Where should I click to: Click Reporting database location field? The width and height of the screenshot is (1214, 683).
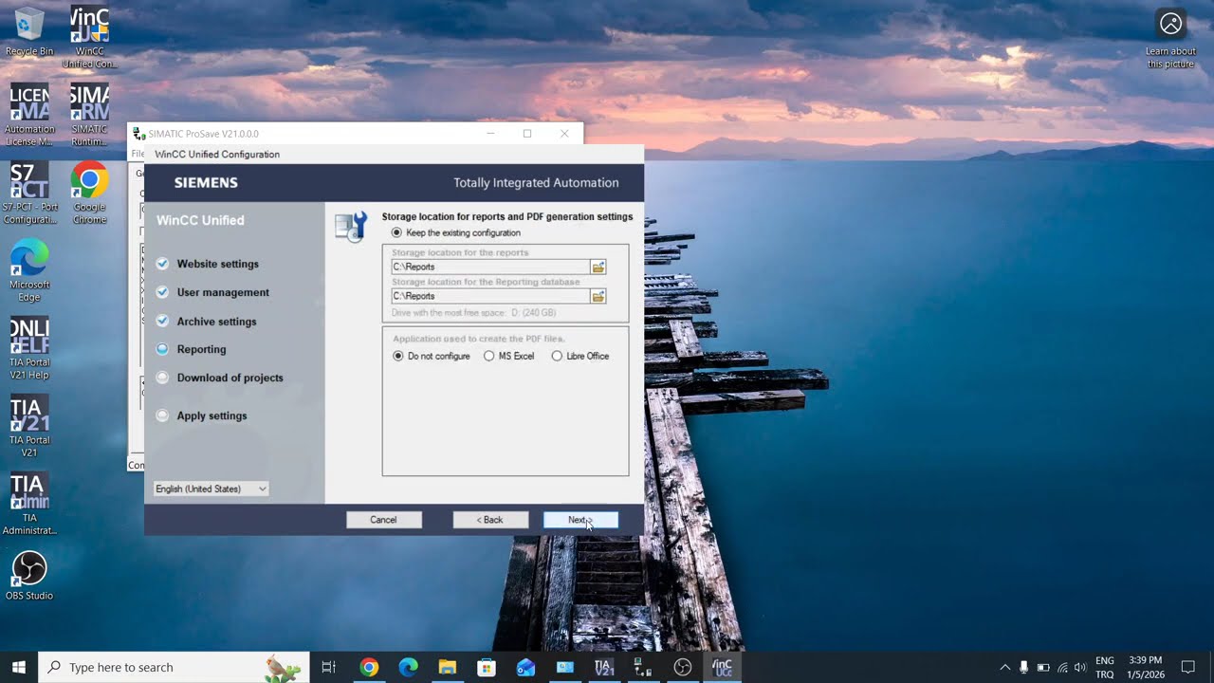pos(490,297)
